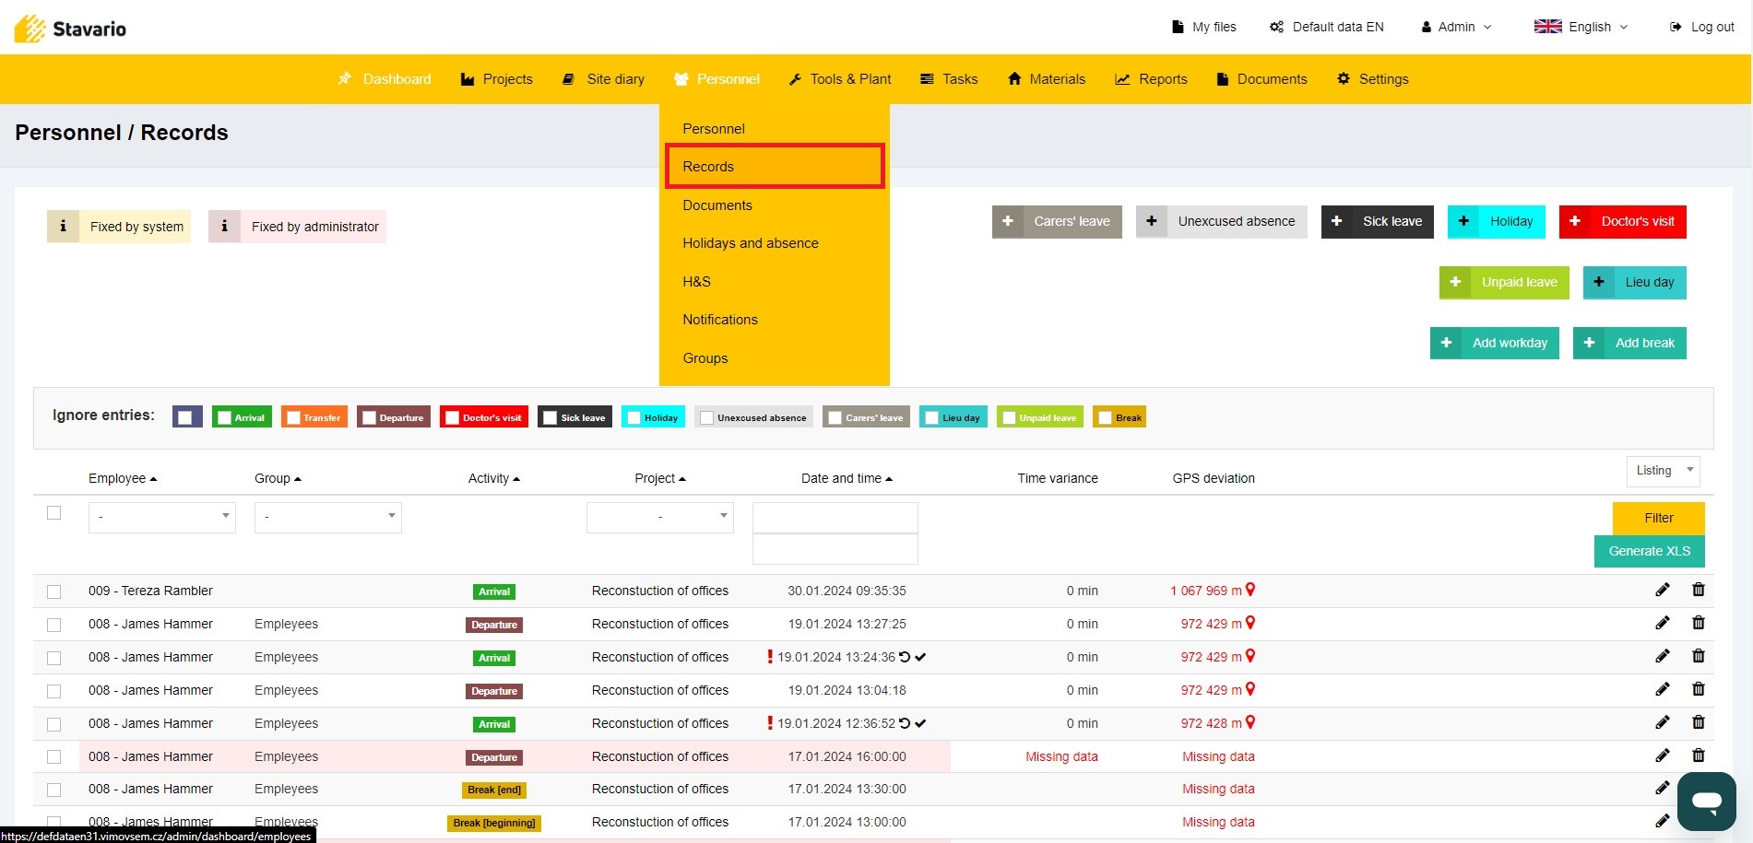Image resolution: width=1753 pixels, height=843 pixels.
Task: Edit the Break [end] record
Action: click(x=1663, y=788)
